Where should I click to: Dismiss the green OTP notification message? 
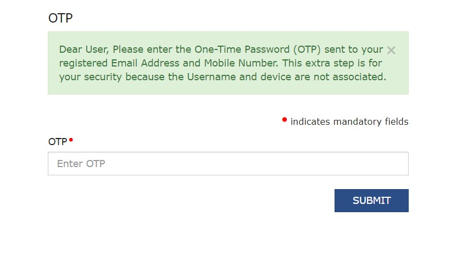point(391,50)
